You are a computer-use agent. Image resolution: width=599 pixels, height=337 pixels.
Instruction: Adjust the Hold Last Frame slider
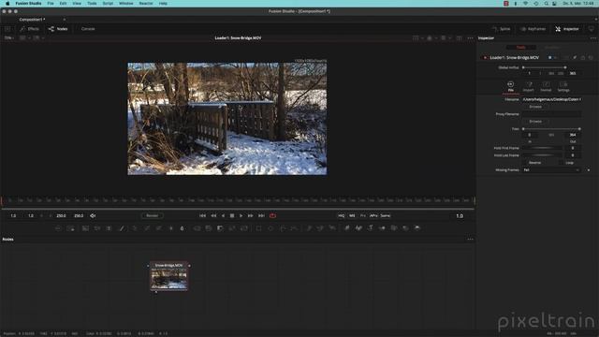pyautogui.click(x=542, y=155)
